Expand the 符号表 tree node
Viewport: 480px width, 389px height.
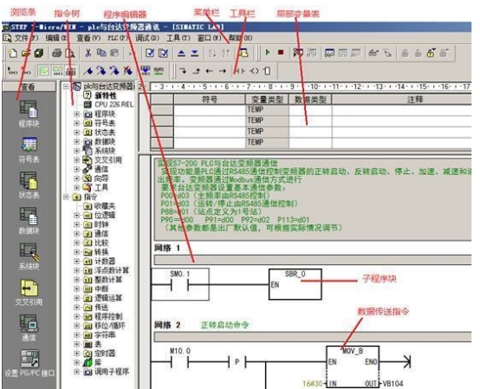(76, 123)
